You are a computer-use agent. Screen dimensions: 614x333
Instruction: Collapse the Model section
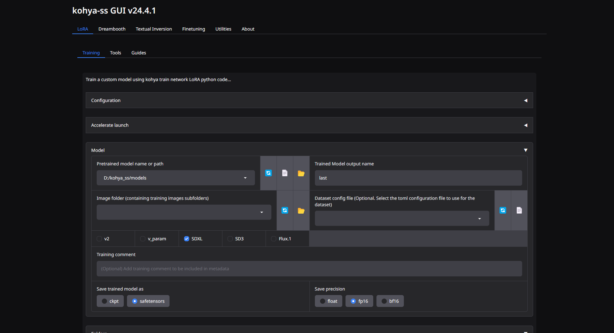(x=525, y=150)
